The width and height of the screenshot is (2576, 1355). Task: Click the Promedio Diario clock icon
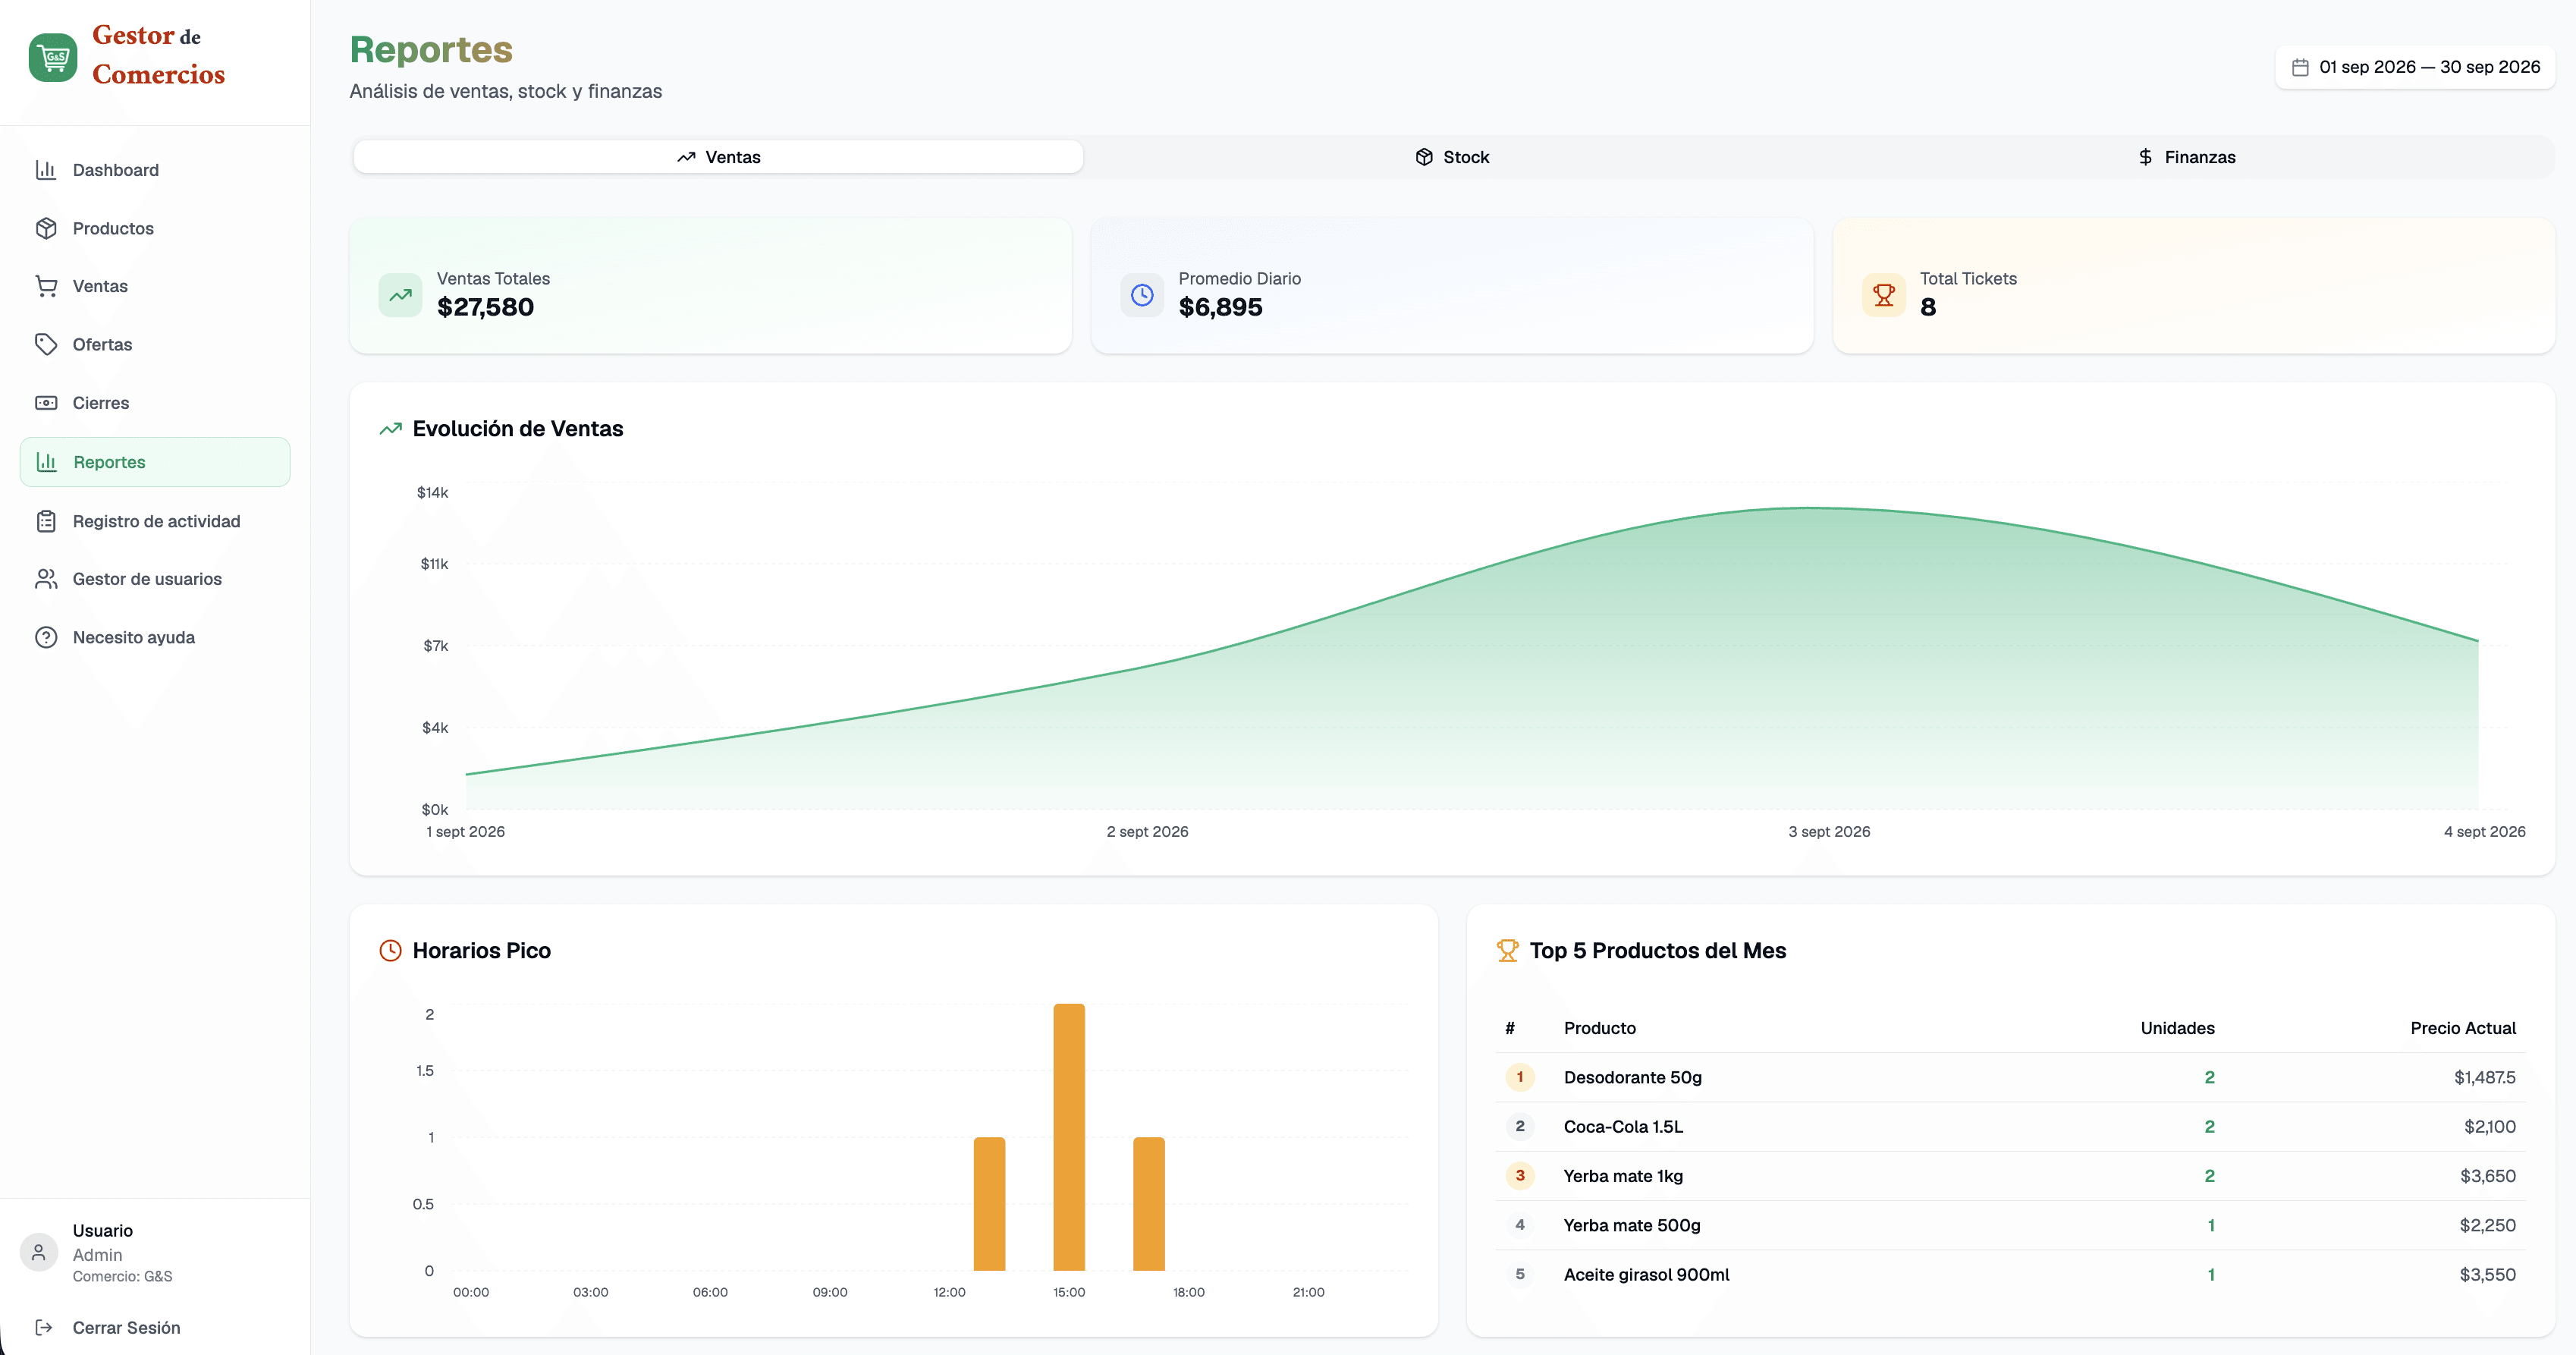(1142, 295)
